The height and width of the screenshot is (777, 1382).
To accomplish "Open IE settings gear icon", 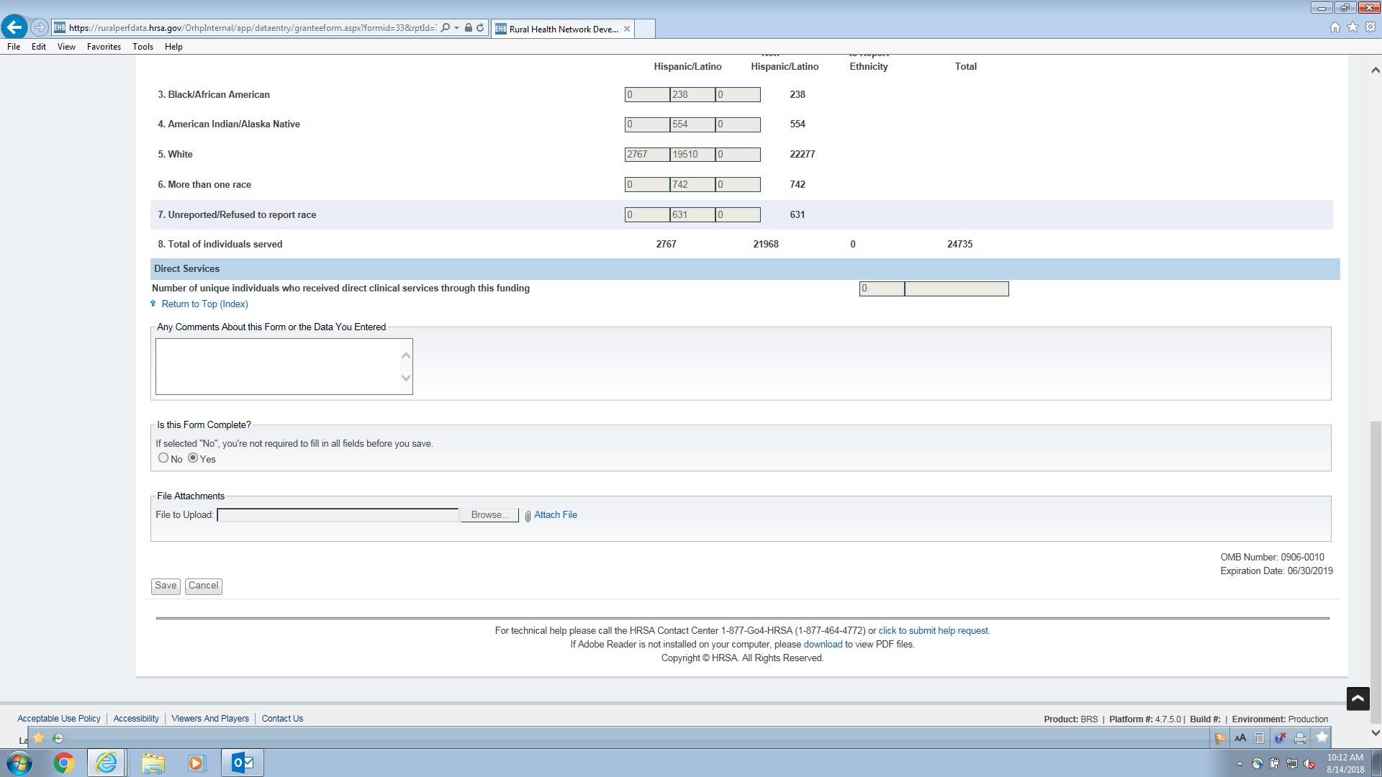I will (1370, 27).
